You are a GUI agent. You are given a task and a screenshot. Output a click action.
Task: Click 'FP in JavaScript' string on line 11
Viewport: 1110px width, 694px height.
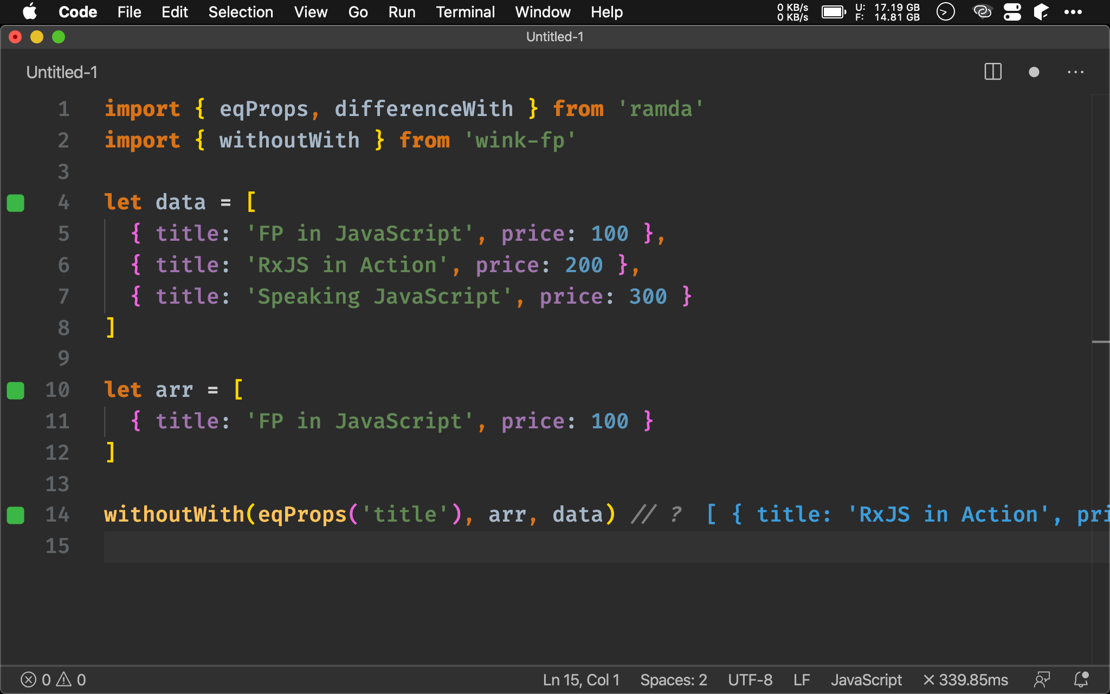click(359, 421)
